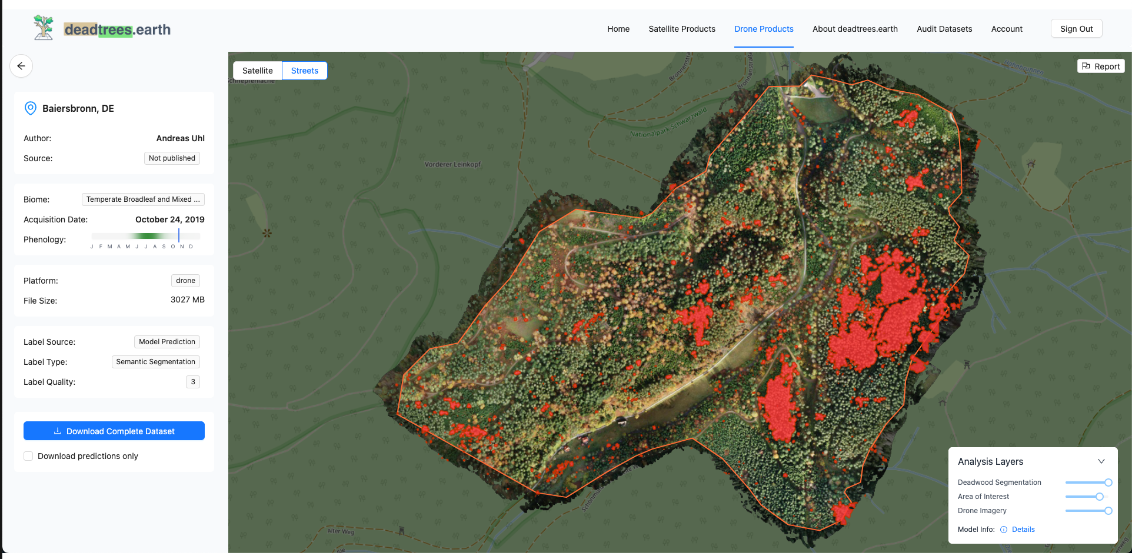Enable the Download predictions only checkbox

tap(28, 455)
